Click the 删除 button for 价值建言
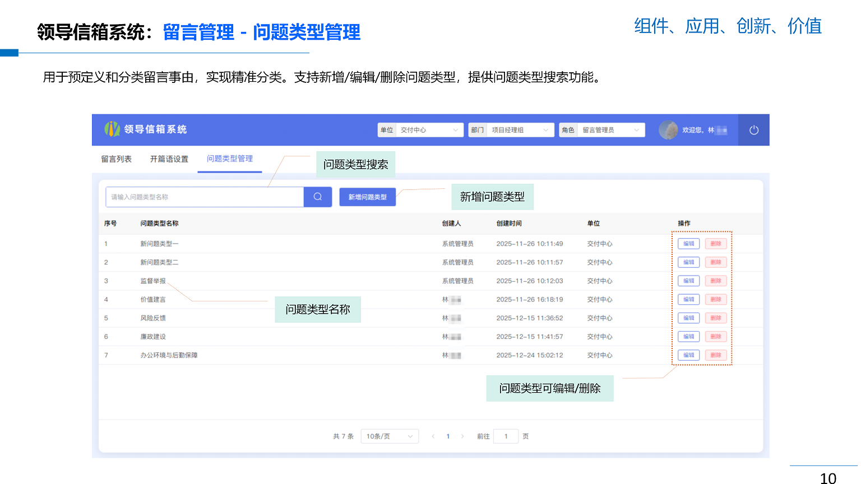Screen dimensions: 861x484 (716, 299)
